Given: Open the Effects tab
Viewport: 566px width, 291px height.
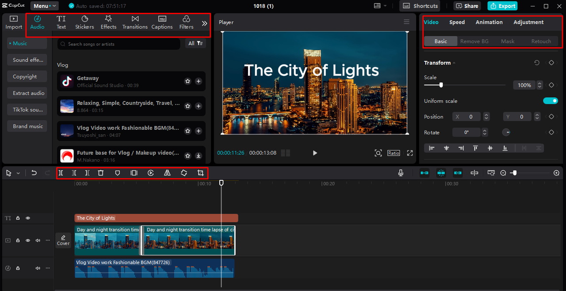Looking at the screenshot, I should click(x=108, y=22).
